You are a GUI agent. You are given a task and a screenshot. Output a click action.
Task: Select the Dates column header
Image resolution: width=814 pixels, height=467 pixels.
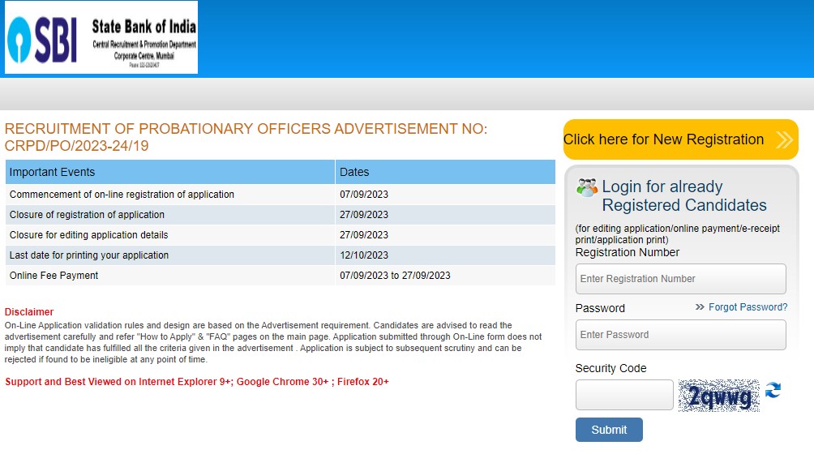click(x=444, y=172)
